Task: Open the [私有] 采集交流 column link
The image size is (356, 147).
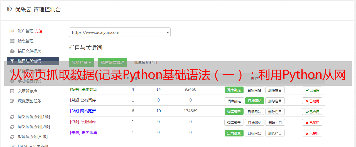Action: point(84,89)
